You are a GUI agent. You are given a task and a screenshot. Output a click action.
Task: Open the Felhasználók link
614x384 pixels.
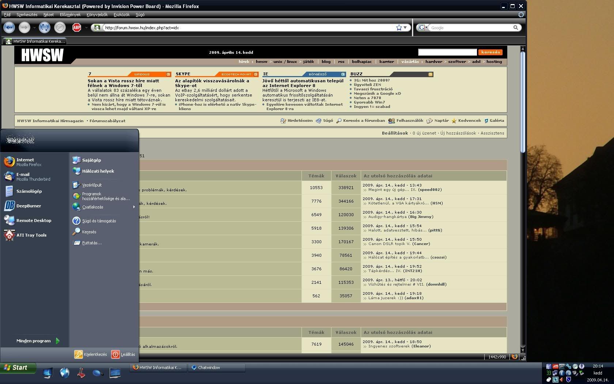[x=406, y=120]
